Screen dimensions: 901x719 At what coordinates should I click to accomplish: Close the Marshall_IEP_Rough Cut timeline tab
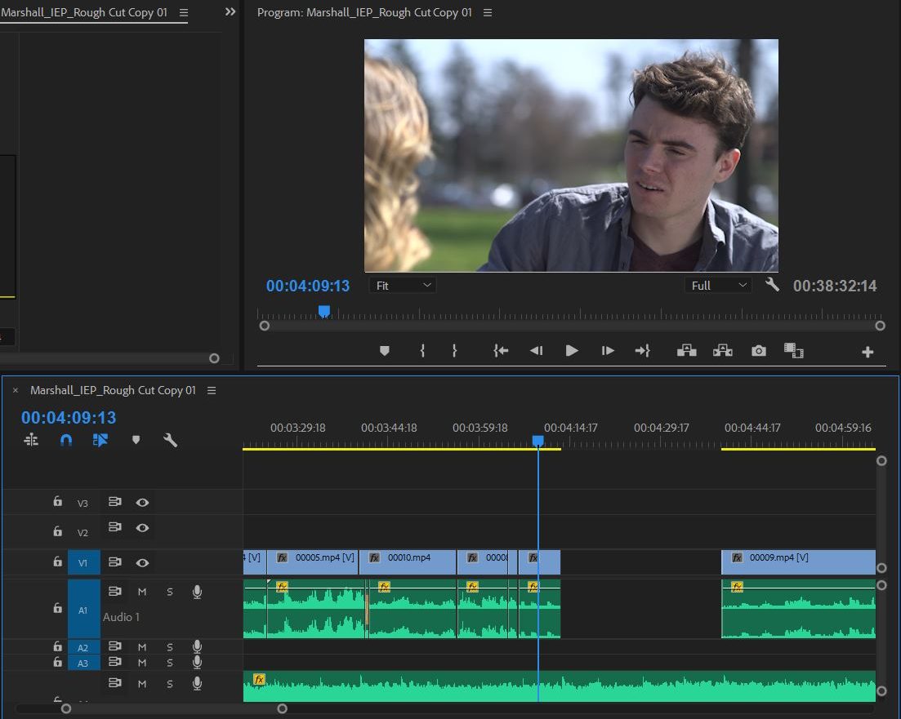[x=16, y=390]
